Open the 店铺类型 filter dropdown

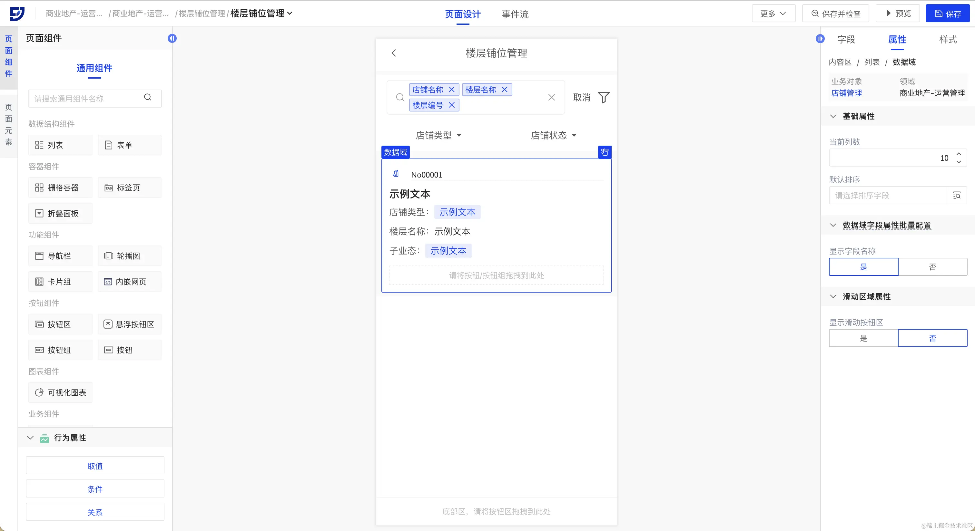tap(438, 135)
